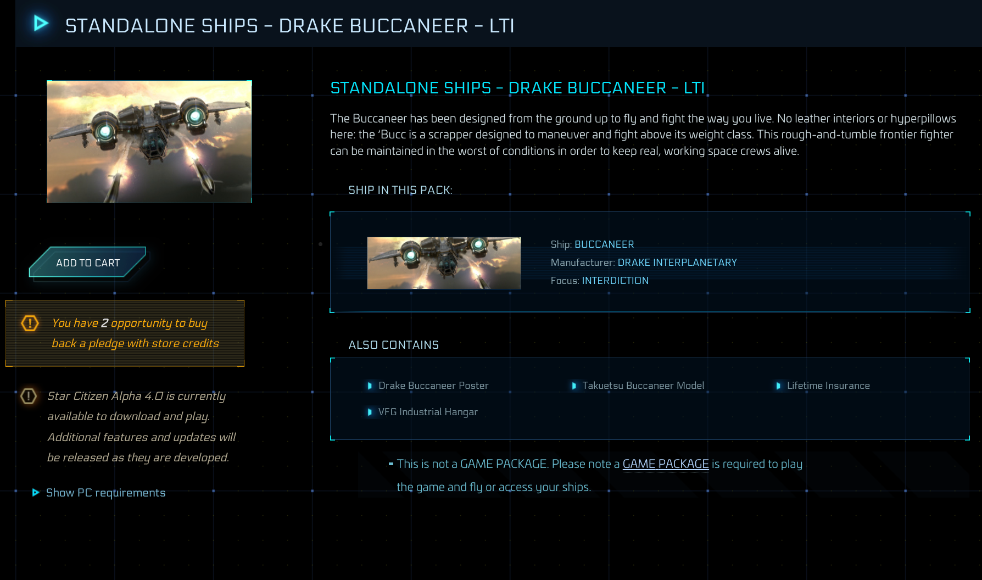Image resolution: width=982 pixels, height=580 pixels.
Task: Click the small square marker before GAME PACKAGE note
Action: coord(391,464)
